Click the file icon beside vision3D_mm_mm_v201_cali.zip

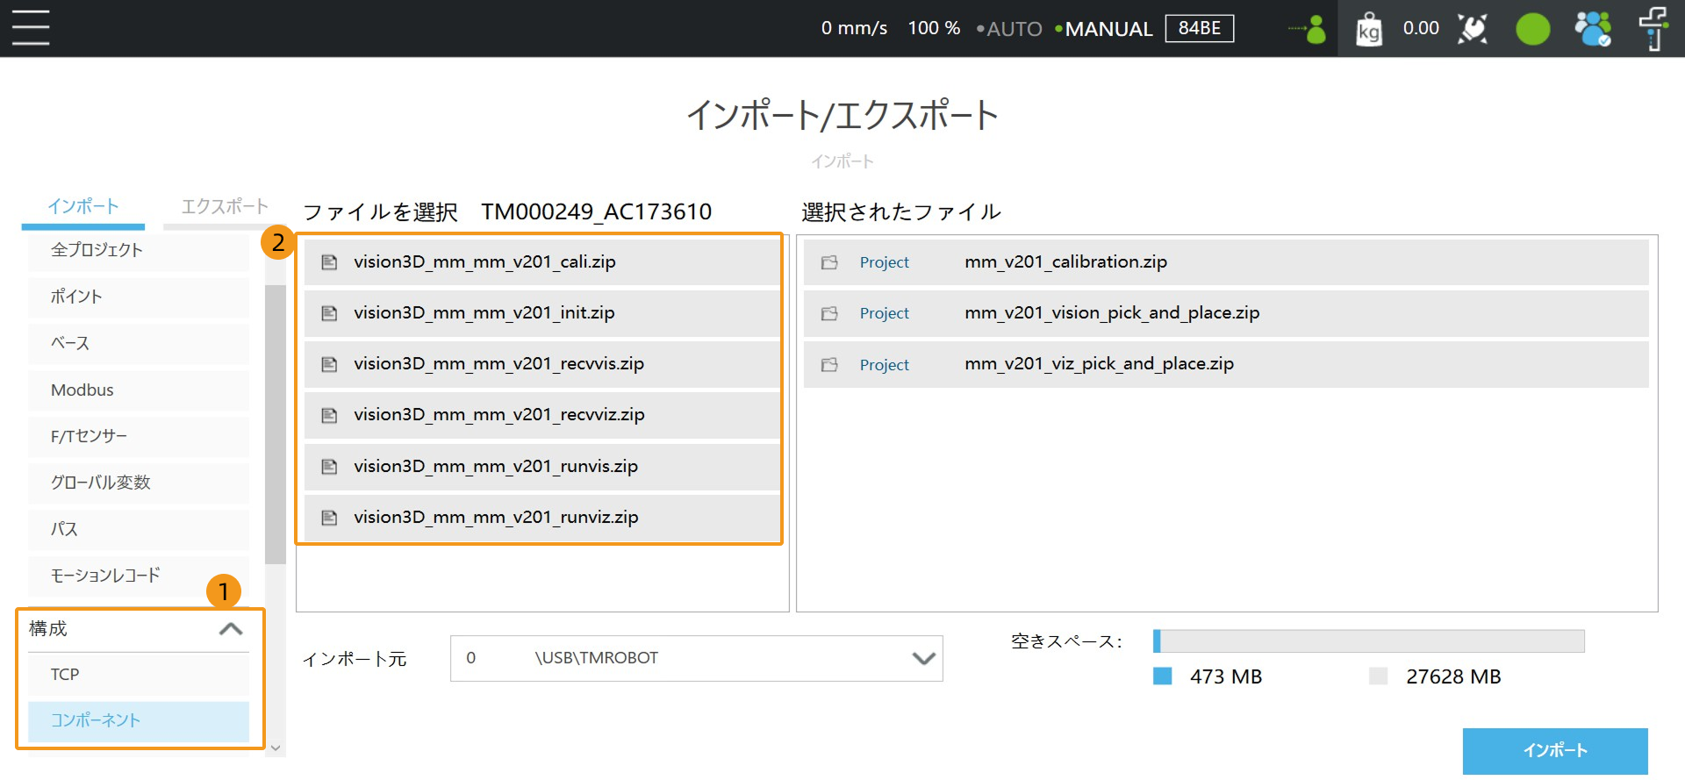(x=329, y=262)
